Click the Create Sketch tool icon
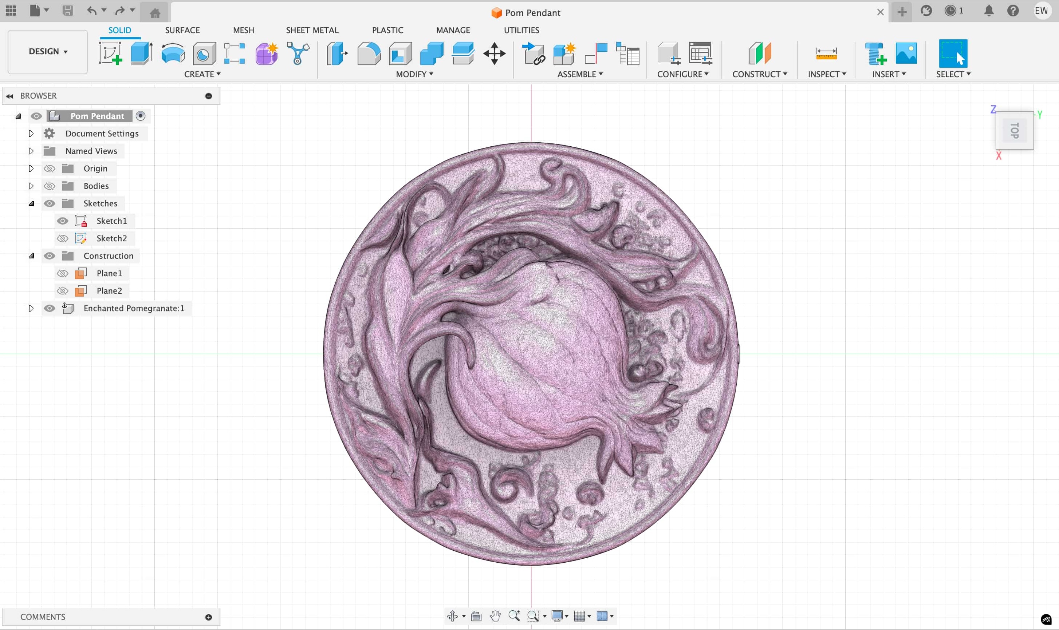 pos(110,54)
